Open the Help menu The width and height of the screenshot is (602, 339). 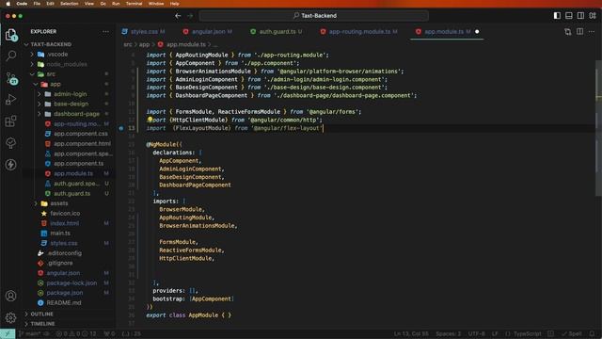pos(175,4)
